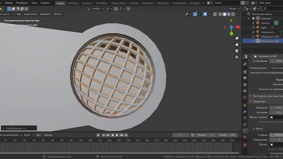Open the Physics properties tab

pyautogui.click(x=245, y=118)
